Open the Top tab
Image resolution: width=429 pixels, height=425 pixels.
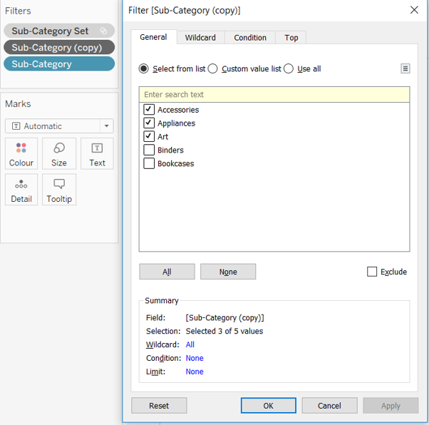coord(291,37)
